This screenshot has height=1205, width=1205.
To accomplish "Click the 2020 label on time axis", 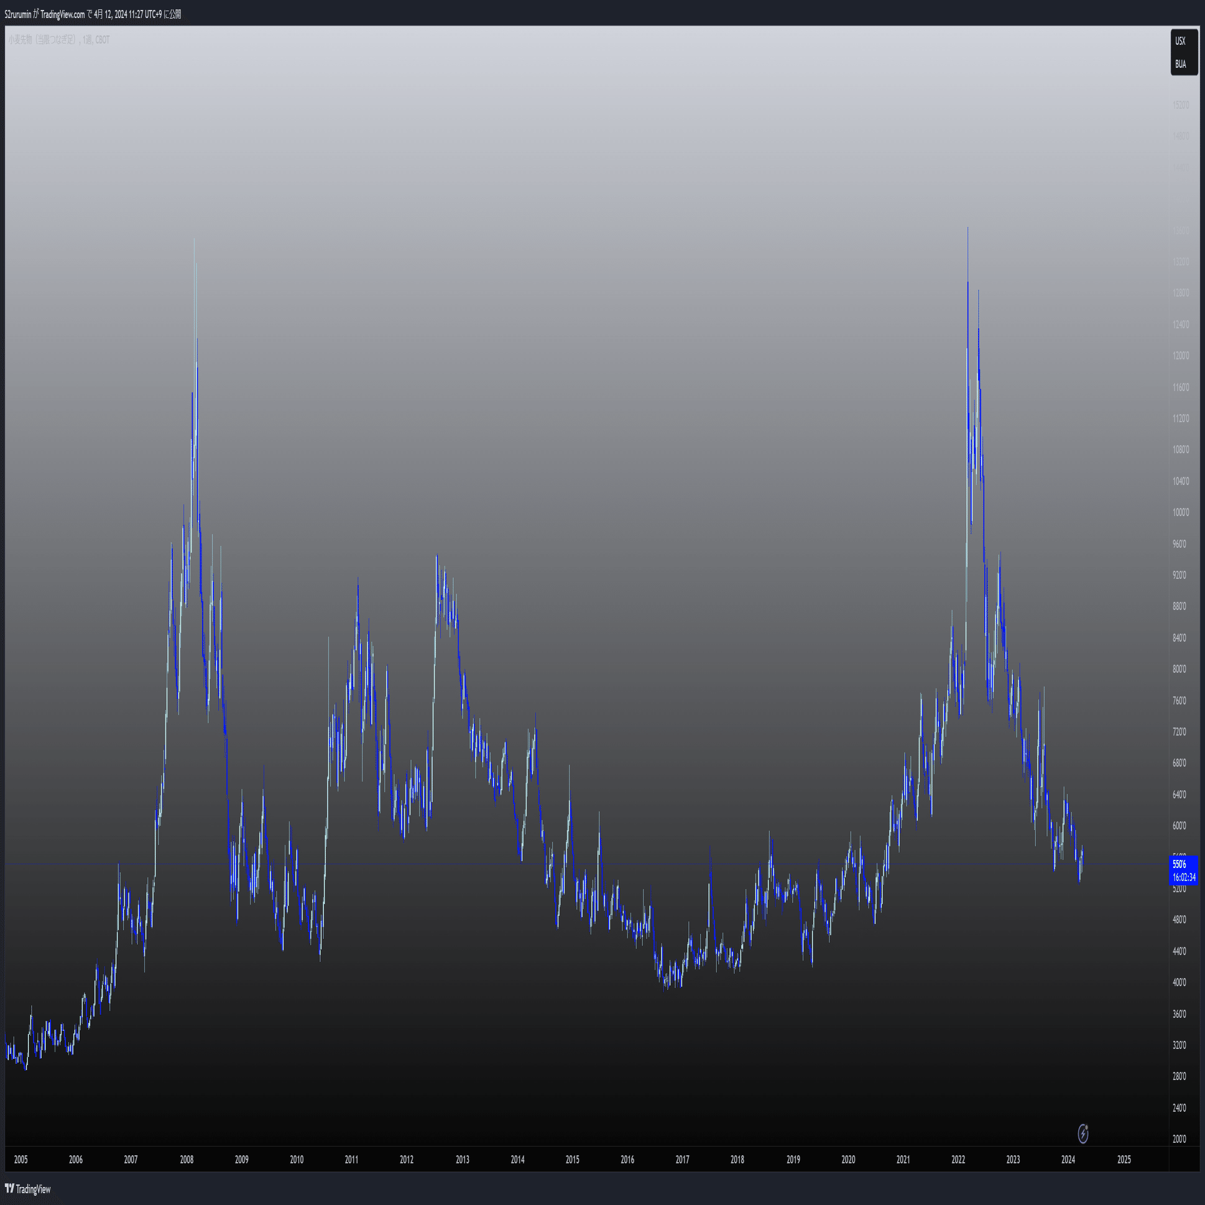I will click(x=848, y=1160).
